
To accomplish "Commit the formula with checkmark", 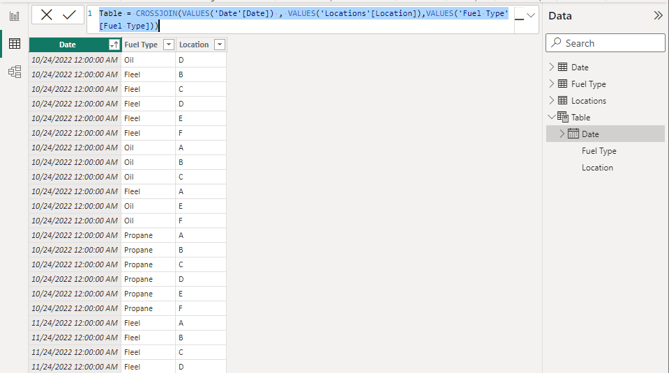I will pyautogui.click(x=69, y=15).
